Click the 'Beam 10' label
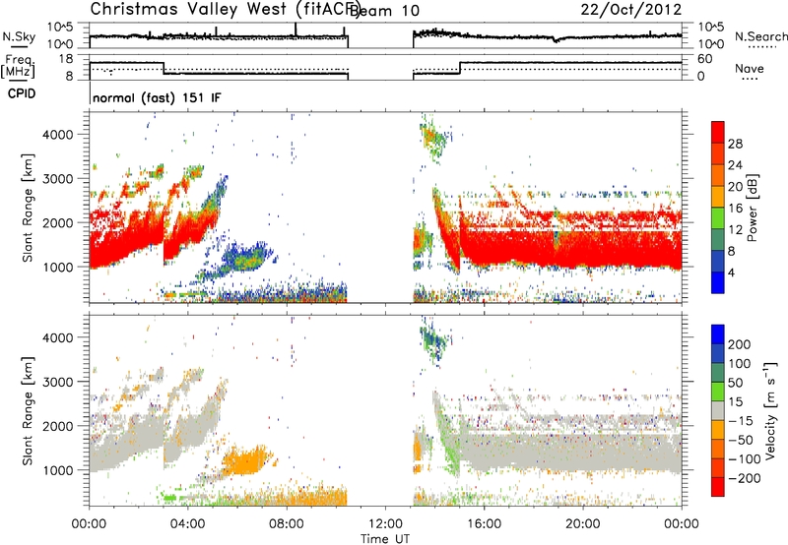This screenshot has width=788, height=545. pyautogui.click(x=384, y=11)
